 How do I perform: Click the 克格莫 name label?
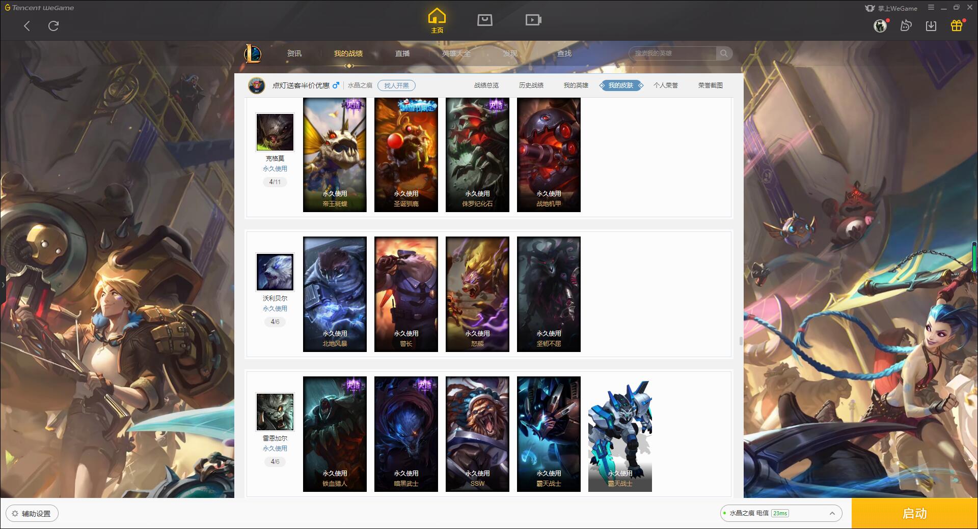tap(275, 159)
